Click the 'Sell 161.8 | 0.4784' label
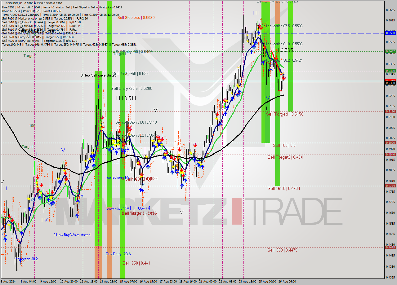 click(x=284, y=188)
